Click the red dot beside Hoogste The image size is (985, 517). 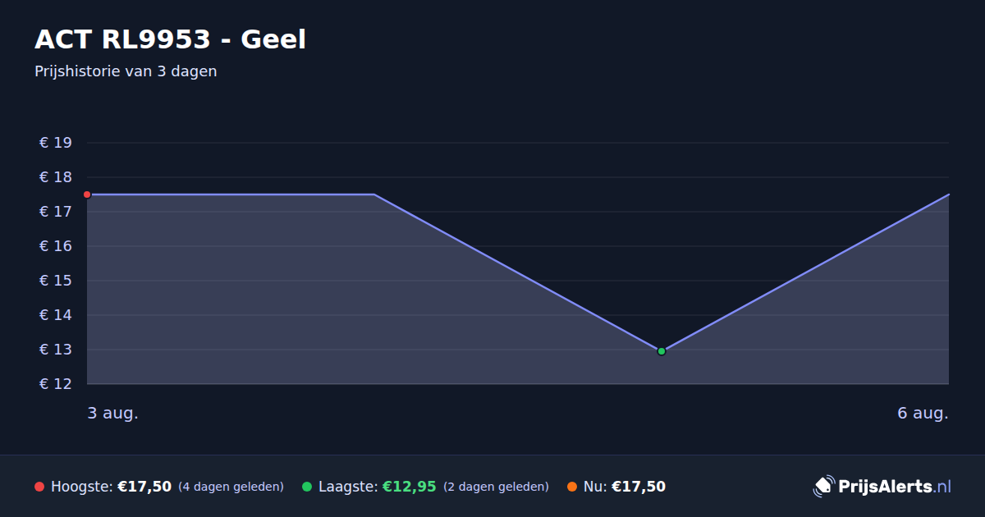(x=39, y=487)
